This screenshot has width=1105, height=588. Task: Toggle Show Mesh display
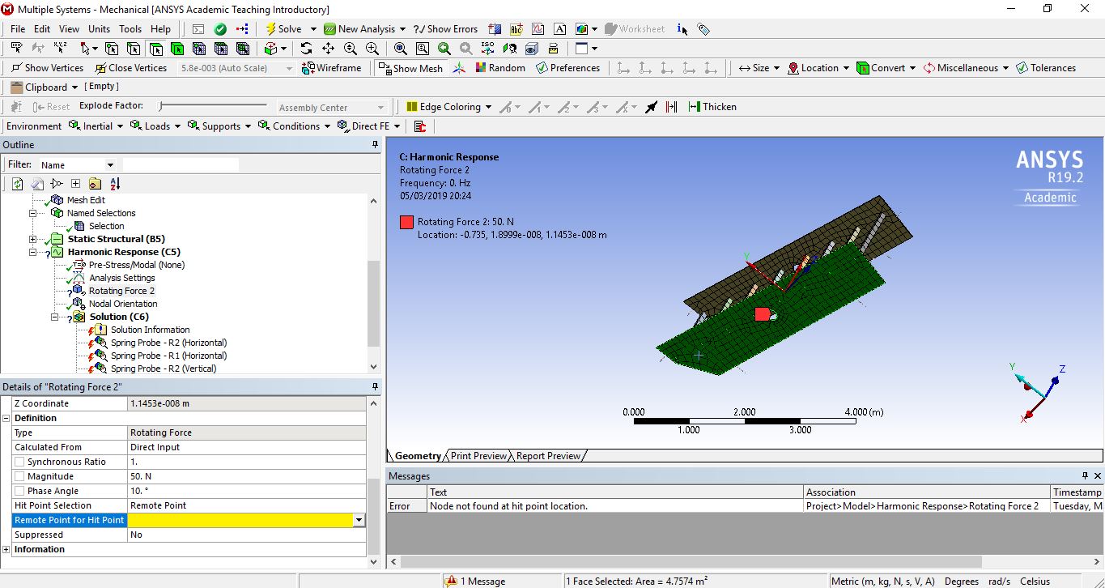[411, 68]
